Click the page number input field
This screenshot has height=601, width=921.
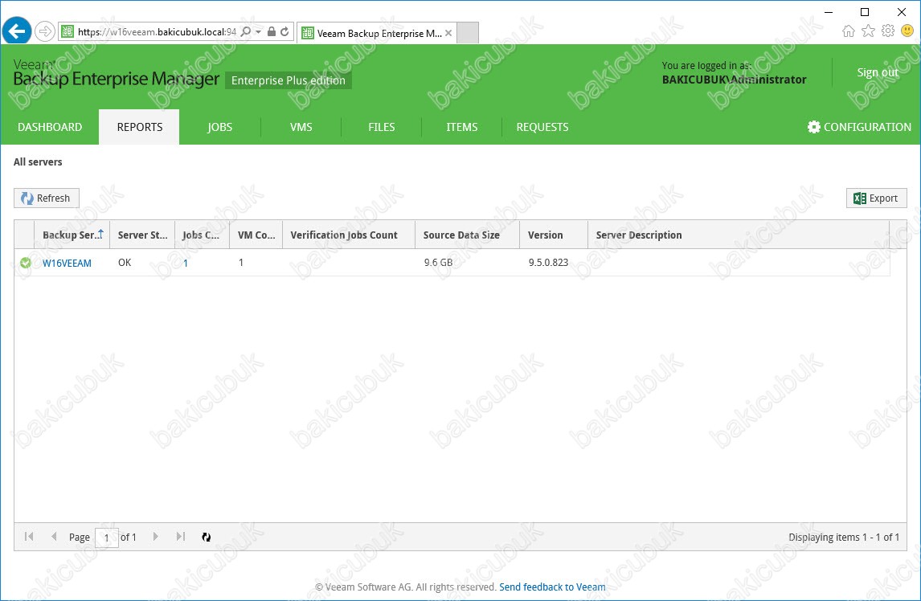[107, 537]
